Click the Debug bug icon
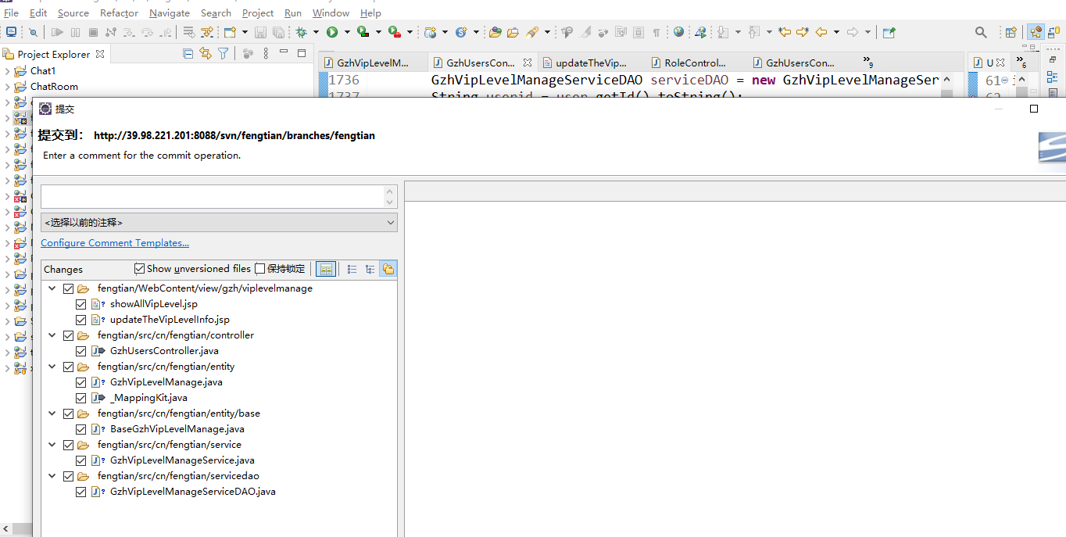Image resolution: width=1066 pixels, height=537 pixels. pos(301,32)
